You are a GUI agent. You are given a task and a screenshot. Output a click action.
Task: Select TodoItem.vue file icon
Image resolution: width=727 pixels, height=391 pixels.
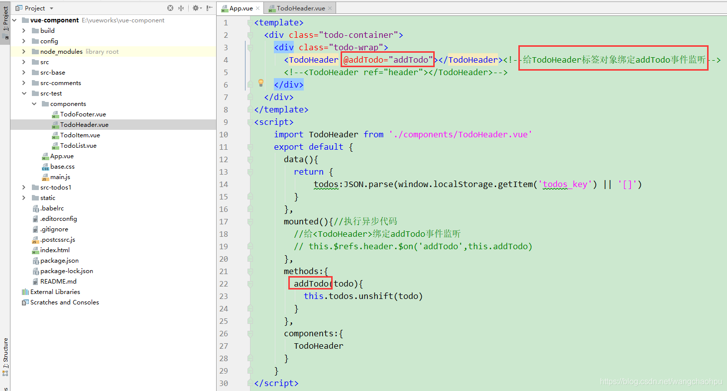point(55,135)
